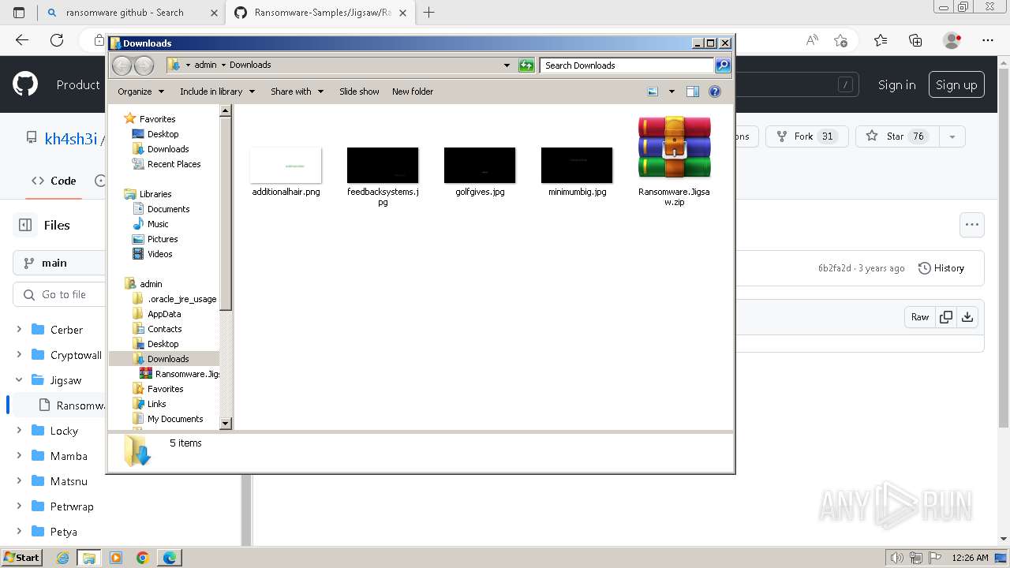Screen dimensions: 1010x568
Task: Click admin in the address breadcrumb
Action: pos(205,65)
